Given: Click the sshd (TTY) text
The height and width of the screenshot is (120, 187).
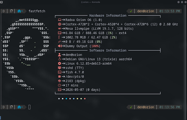Looking at the screenshot, I should pos(75,68).
